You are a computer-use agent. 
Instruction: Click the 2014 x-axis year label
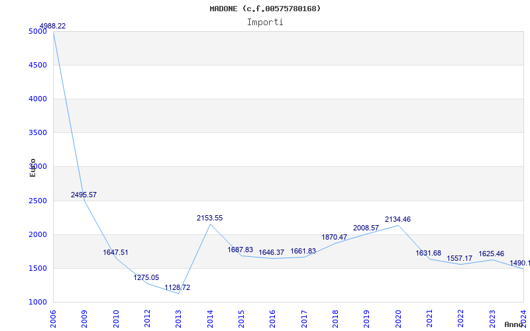point(210,319)
